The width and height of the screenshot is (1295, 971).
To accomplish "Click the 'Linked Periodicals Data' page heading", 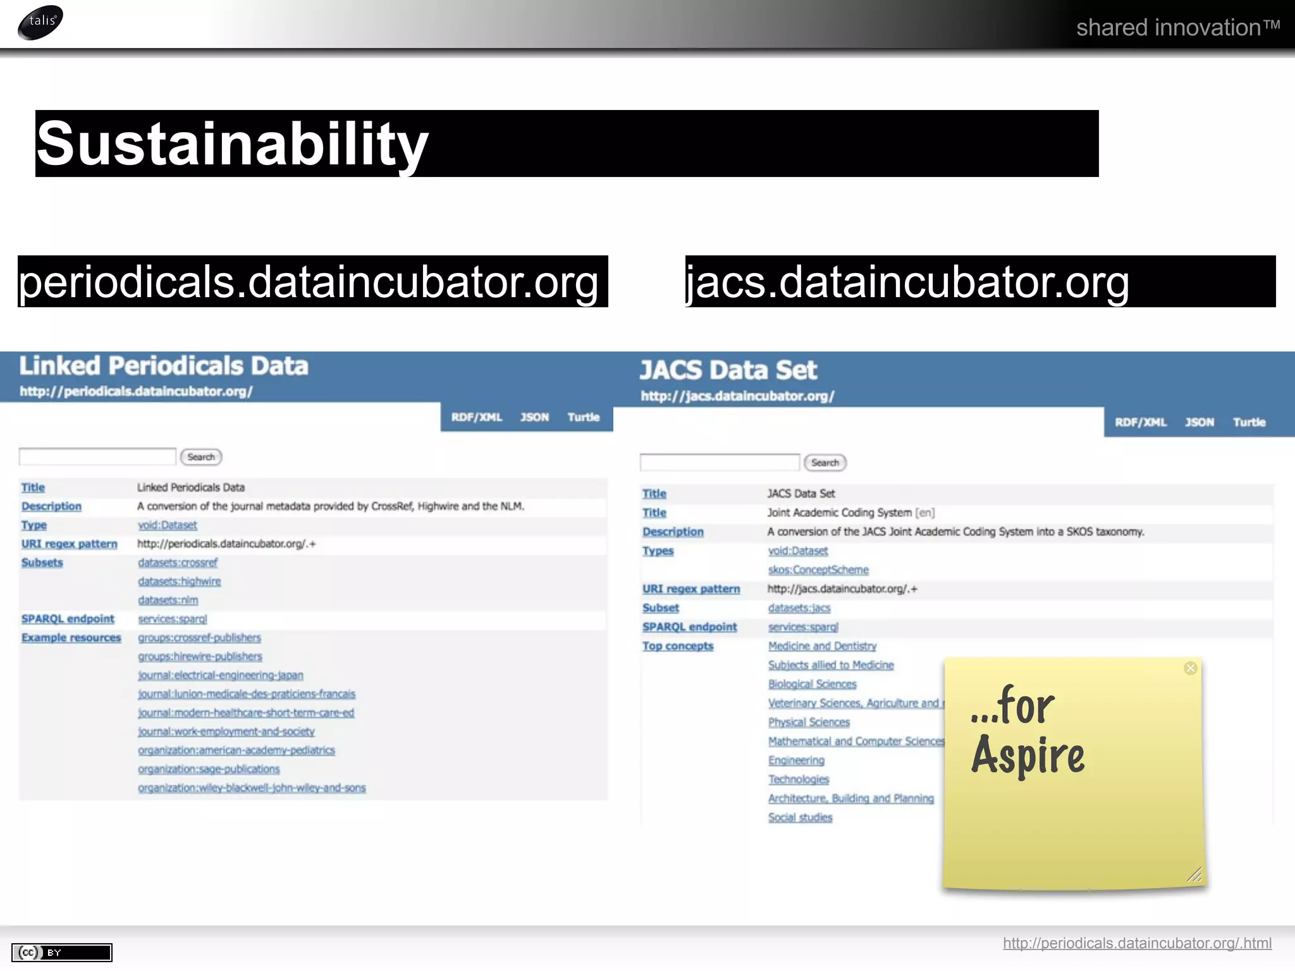I will point(164,366).
